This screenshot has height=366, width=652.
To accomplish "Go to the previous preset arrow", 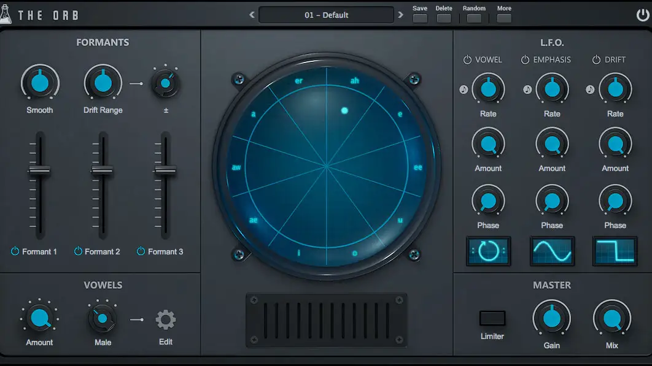I will 252,15.
